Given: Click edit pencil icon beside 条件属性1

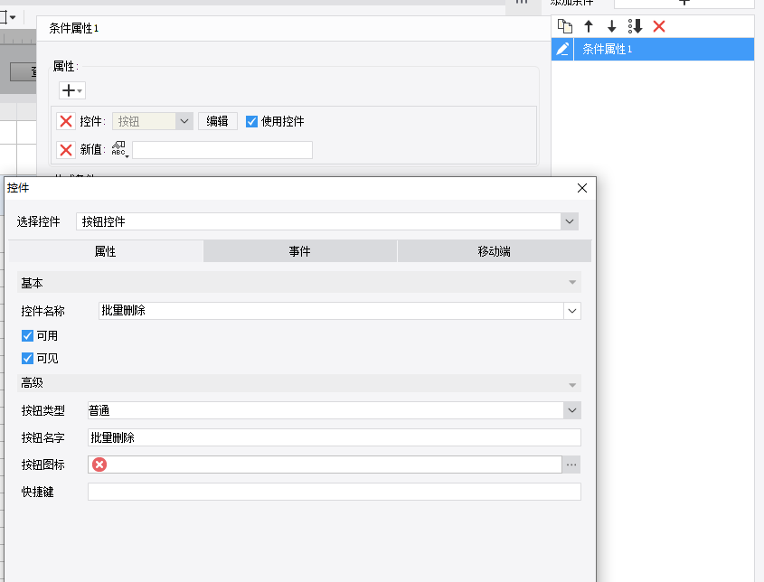Looking at the screenshot, I should 562,49.
